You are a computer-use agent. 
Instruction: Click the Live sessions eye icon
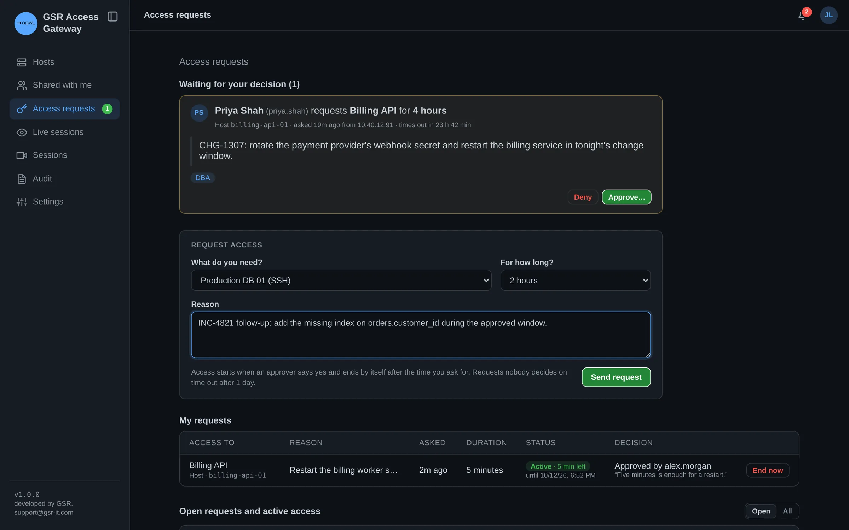(x=22, y=132)
